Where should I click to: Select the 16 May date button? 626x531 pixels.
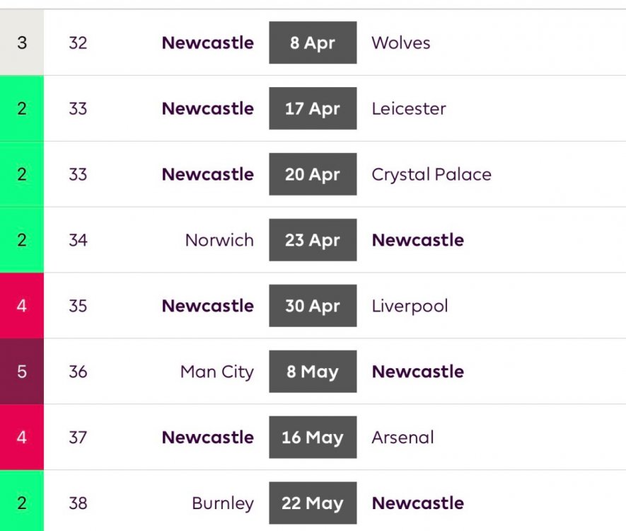[x=313, y=438]
